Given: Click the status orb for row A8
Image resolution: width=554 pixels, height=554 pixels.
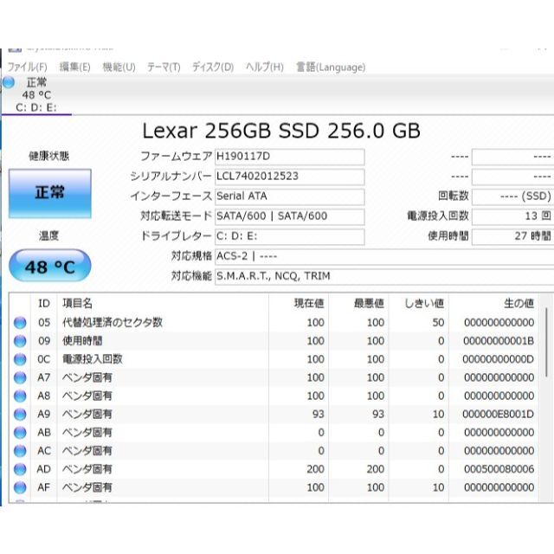Looking at the screenshot, I should [20, 396].
